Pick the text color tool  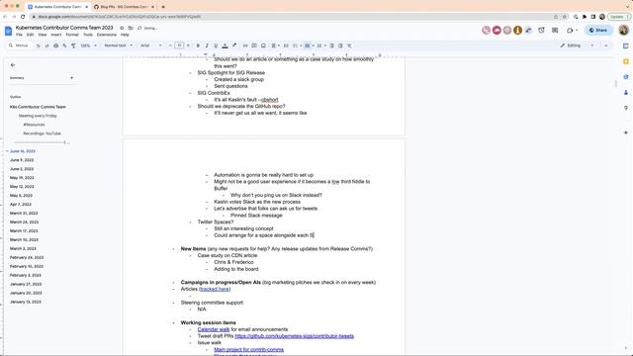(225, 45)
